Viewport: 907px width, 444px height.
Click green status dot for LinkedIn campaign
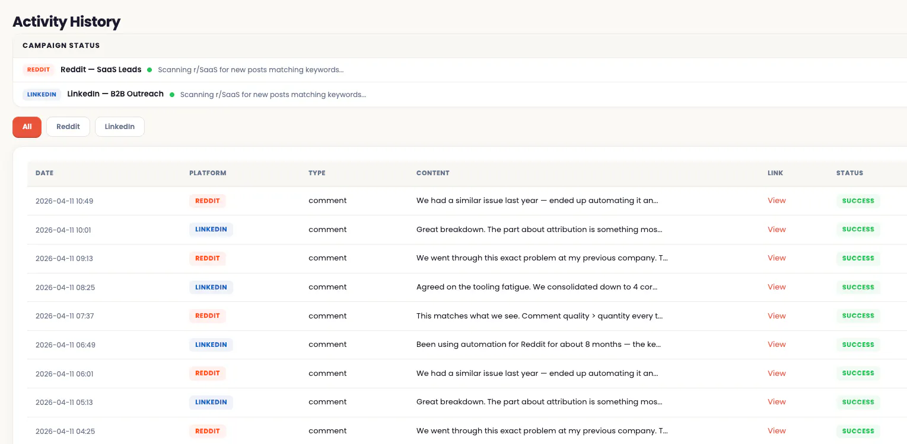pos(172,95)
